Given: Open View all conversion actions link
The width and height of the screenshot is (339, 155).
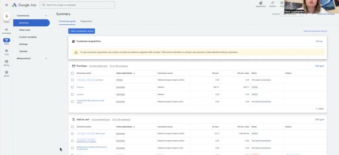Looking at the screenshot, I should 315,31.
